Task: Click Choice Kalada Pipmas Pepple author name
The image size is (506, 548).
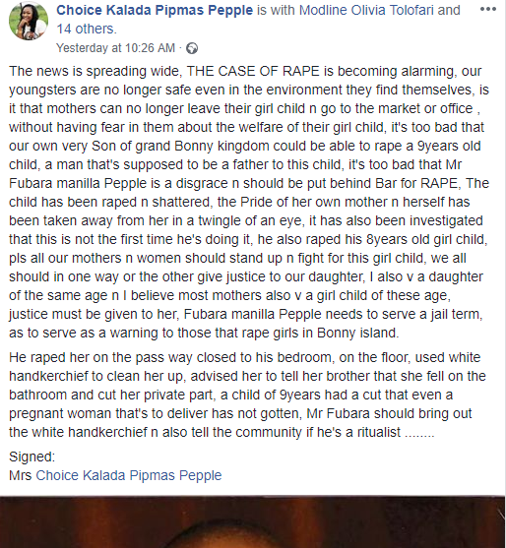Action: pos(155,10)
